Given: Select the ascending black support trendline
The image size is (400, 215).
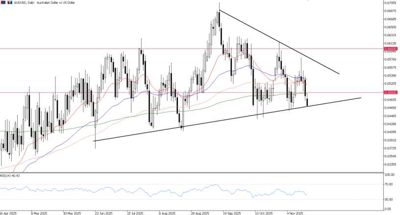Looking at the screenshot, I should [x=227, y=119].
